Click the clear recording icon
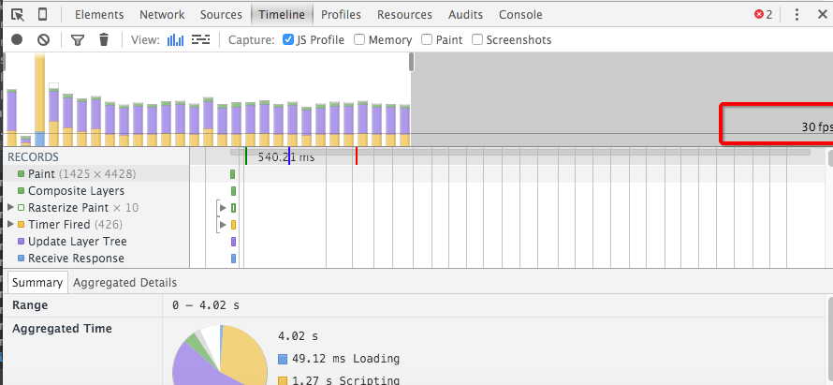 click(x=43, y=40)
